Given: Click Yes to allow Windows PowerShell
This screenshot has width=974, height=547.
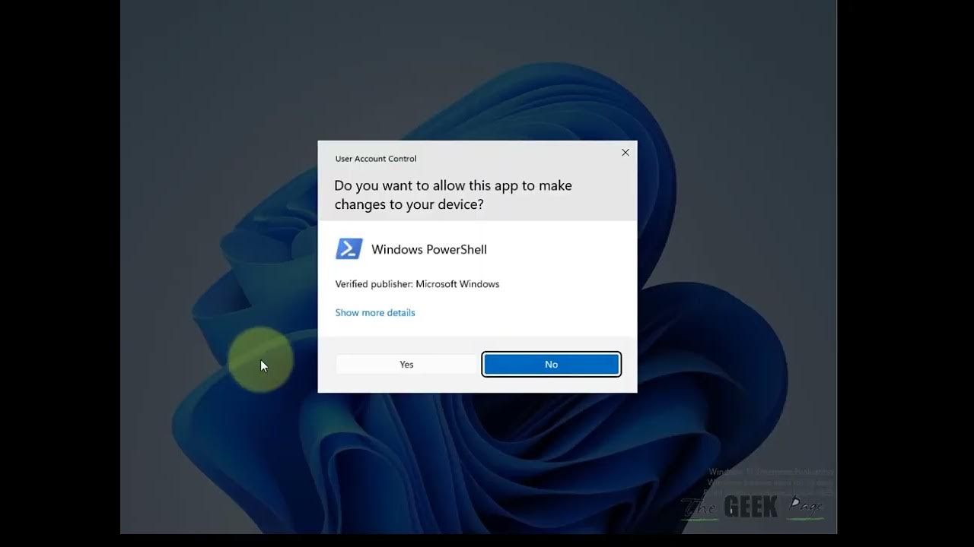Looking at the screenshot, I should pos(406,365).
